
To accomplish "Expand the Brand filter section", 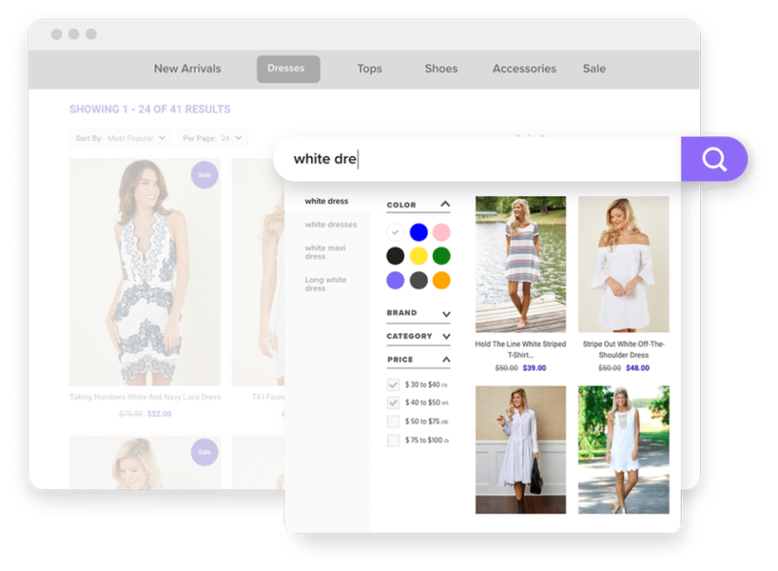I will coord(446,314).
